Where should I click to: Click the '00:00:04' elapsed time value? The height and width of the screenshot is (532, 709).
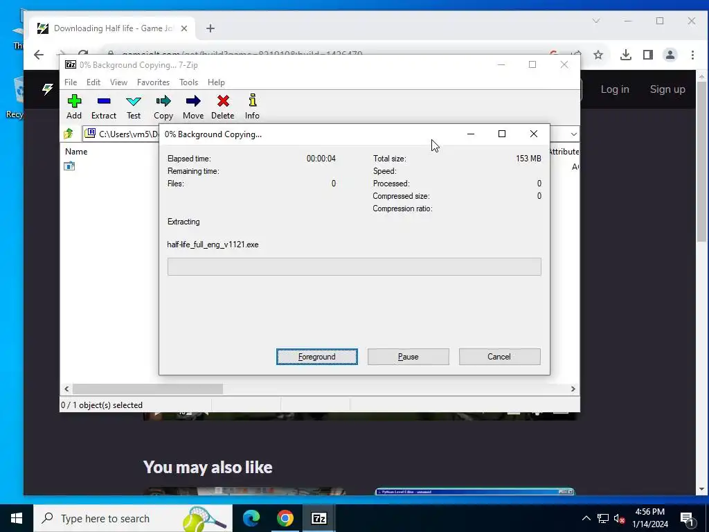[321, 159]
